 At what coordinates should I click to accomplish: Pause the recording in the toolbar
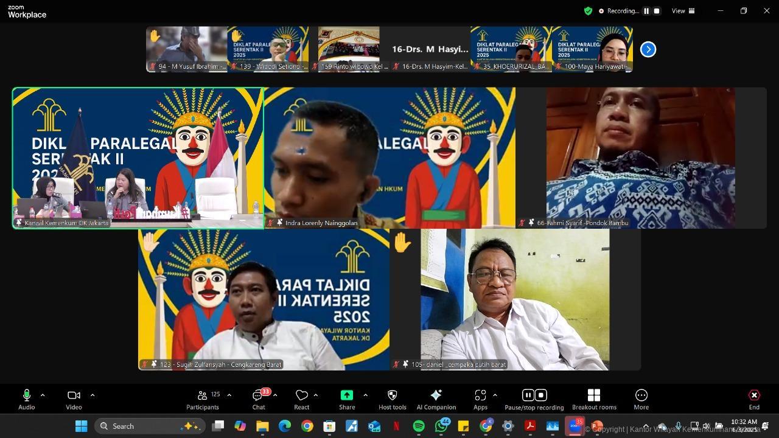point(528,395)
